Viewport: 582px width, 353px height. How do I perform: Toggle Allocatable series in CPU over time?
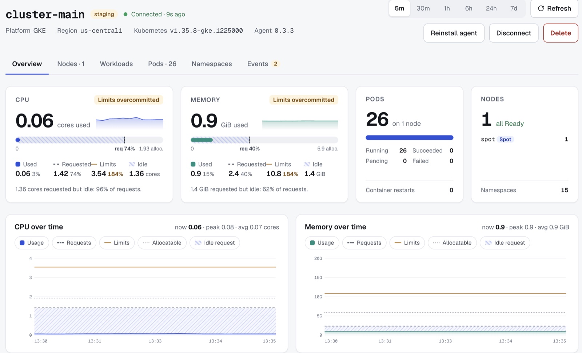[162, 243]
